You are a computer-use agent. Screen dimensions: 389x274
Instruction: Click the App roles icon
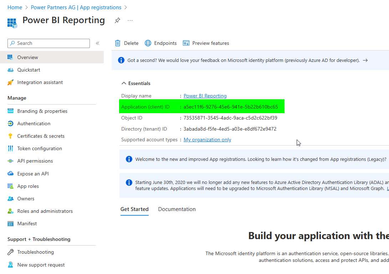(10, 186)
